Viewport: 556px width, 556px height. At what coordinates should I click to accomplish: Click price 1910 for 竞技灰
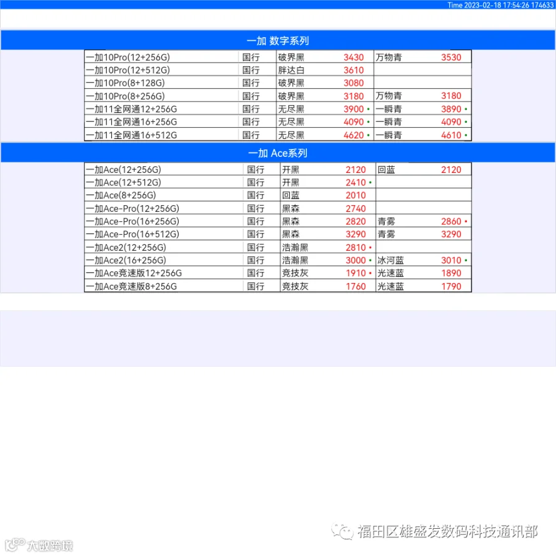(356, 273)
